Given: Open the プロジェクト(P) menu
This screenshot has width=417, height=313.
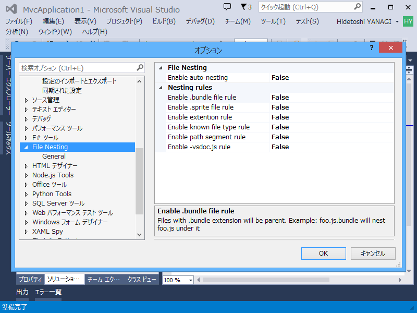Looking at the screenshot, I should tap(125, 21).
